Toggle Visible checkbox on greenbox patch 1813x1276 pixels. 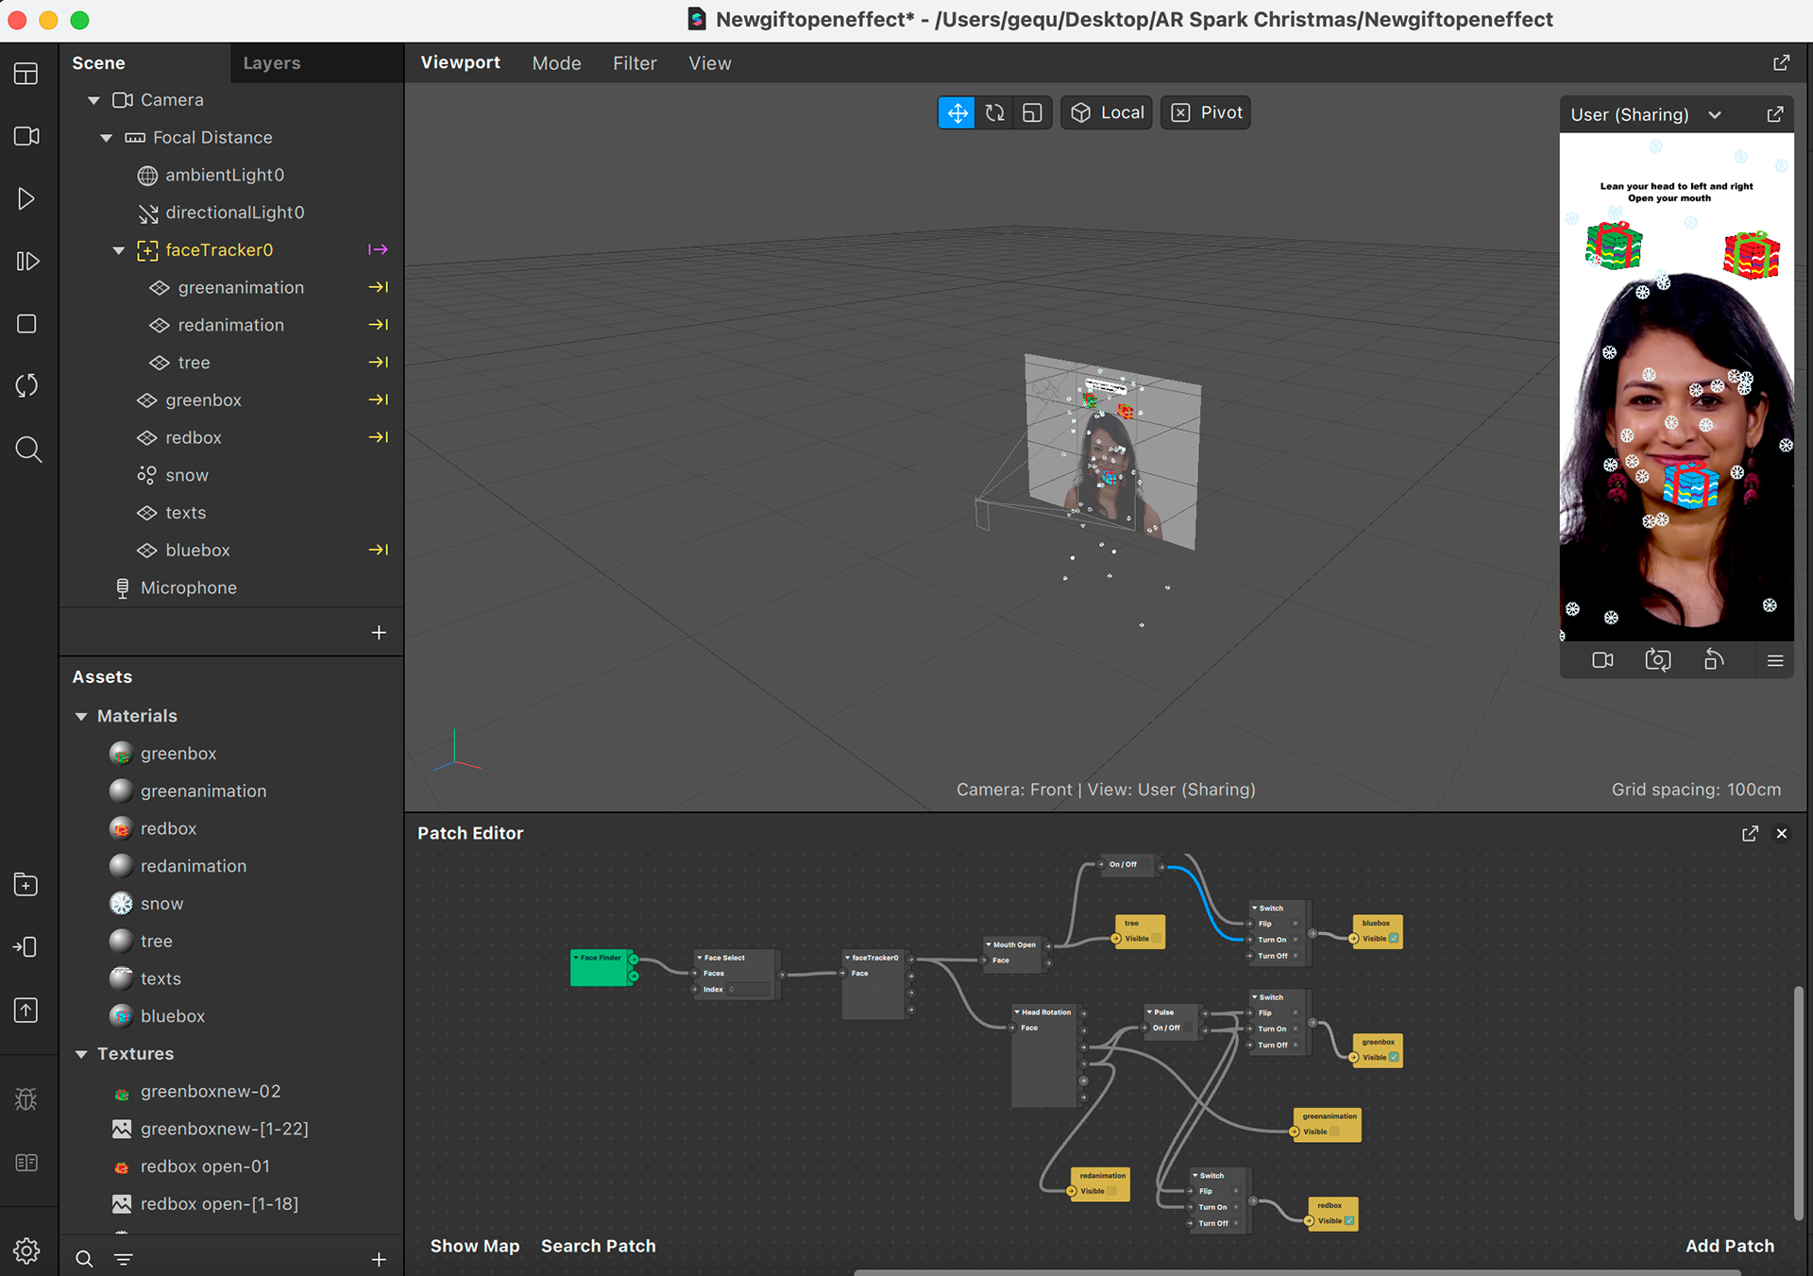pyautogui.click(x=1394, y=1057)
